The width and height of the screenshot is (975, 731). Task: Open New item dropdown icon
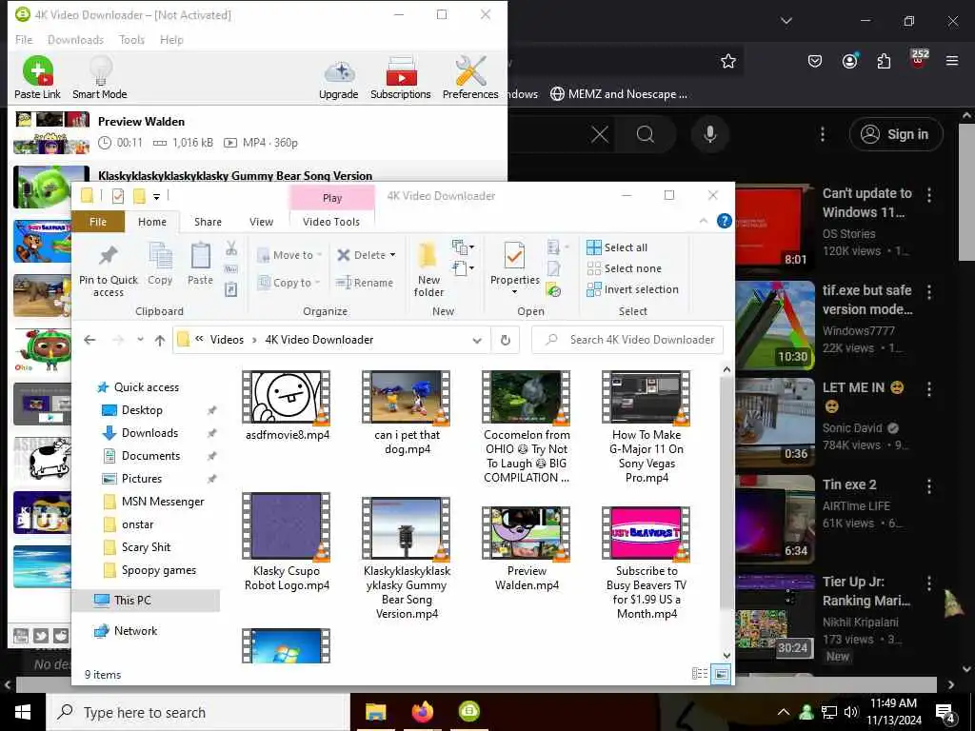(x=463, y=248)
